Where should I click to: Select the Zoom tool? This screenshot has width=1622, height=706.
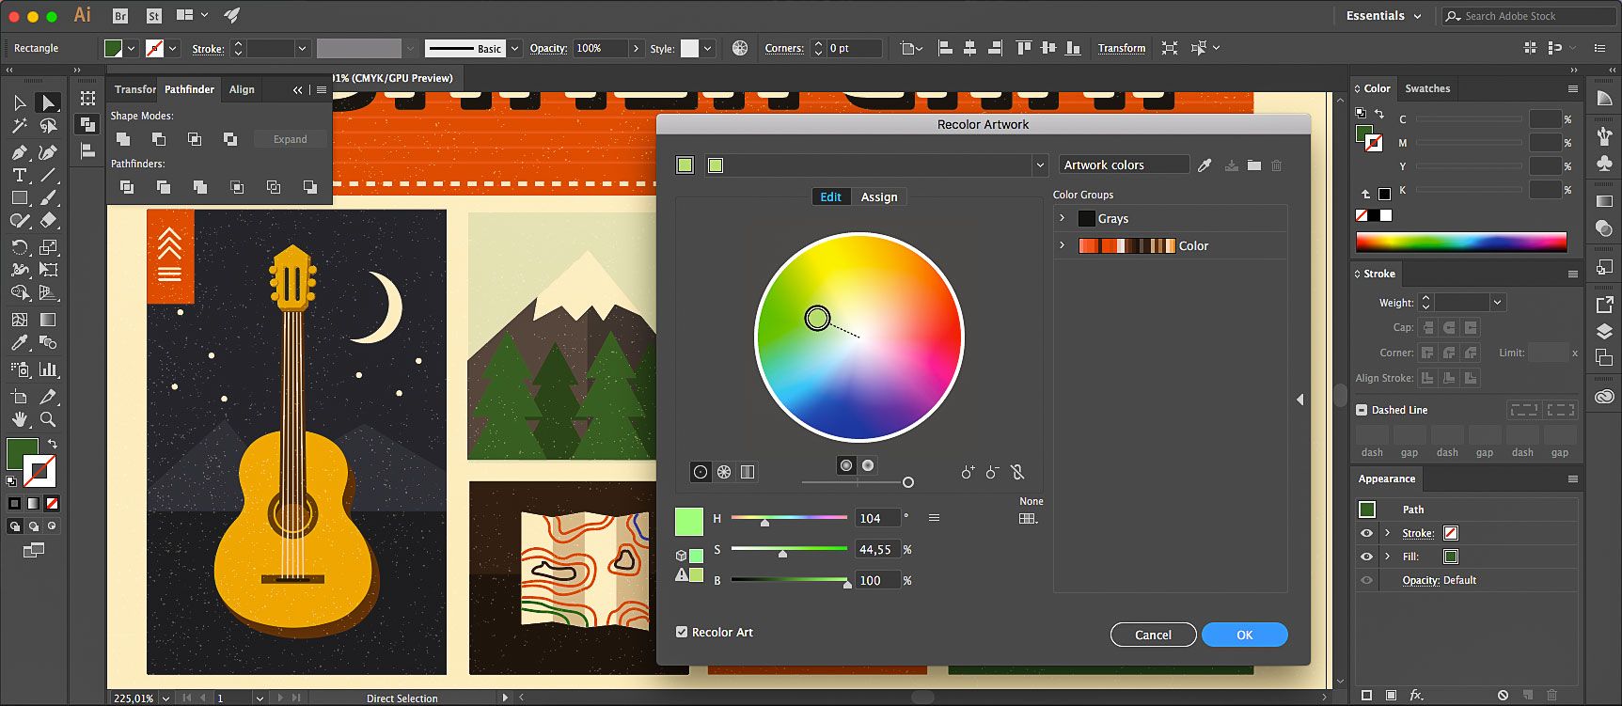(x=48, y=419)
